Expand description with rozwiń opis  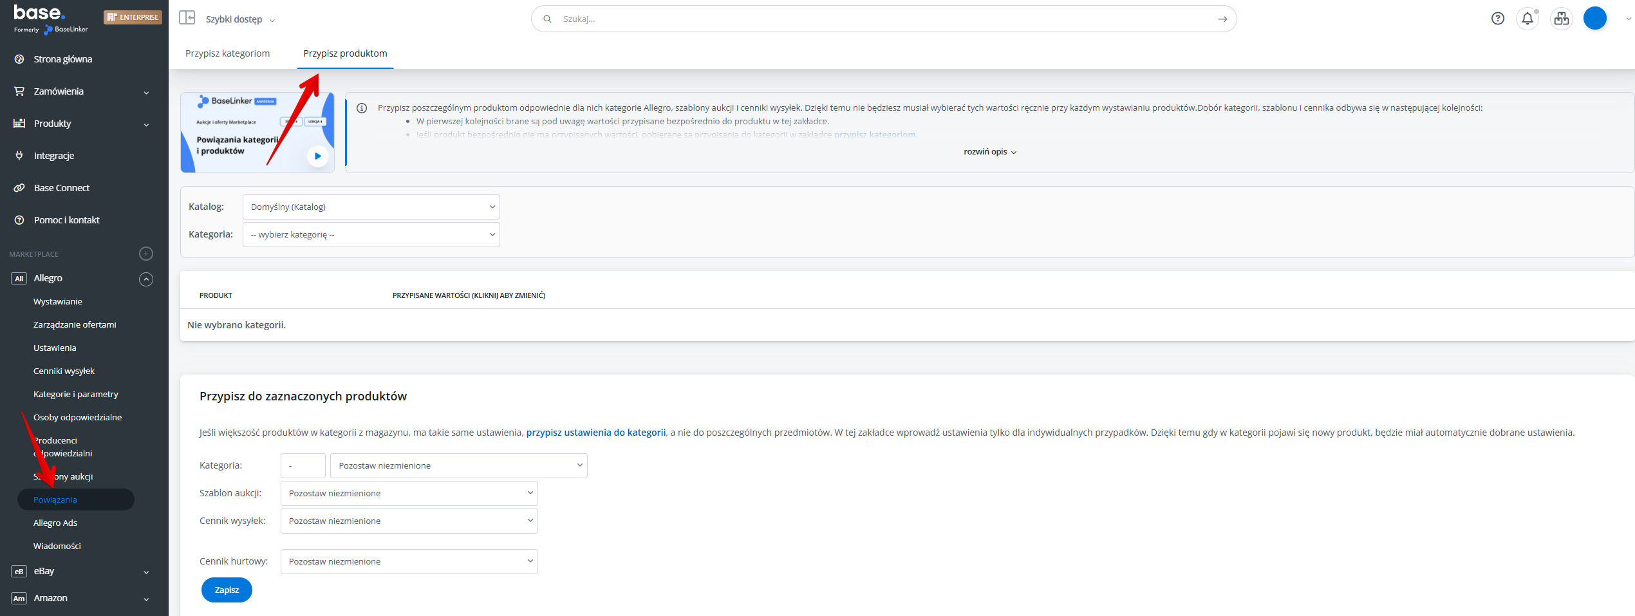pos(989,152)
